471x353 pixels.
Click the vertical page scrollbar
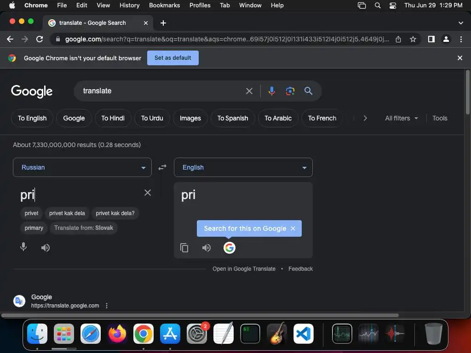pos(467,92)
